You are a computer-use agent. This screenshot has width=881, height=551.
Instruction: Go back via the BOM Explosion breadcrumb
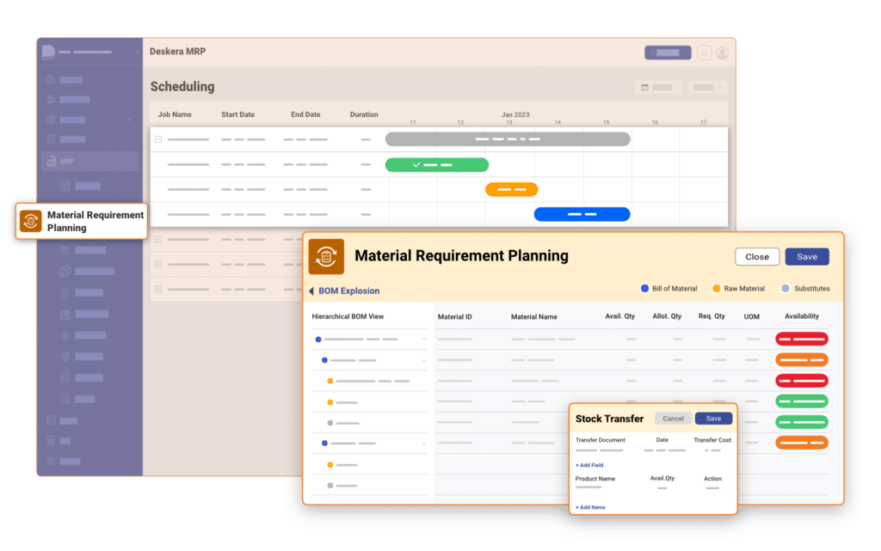343,291
